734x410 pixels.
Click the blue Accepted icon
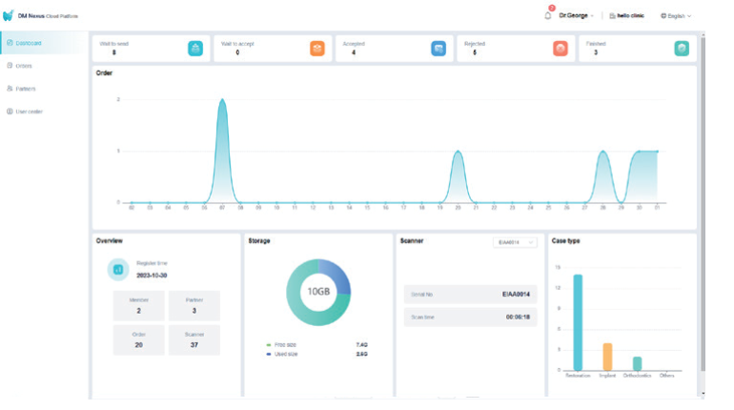(x=438, y=49)
